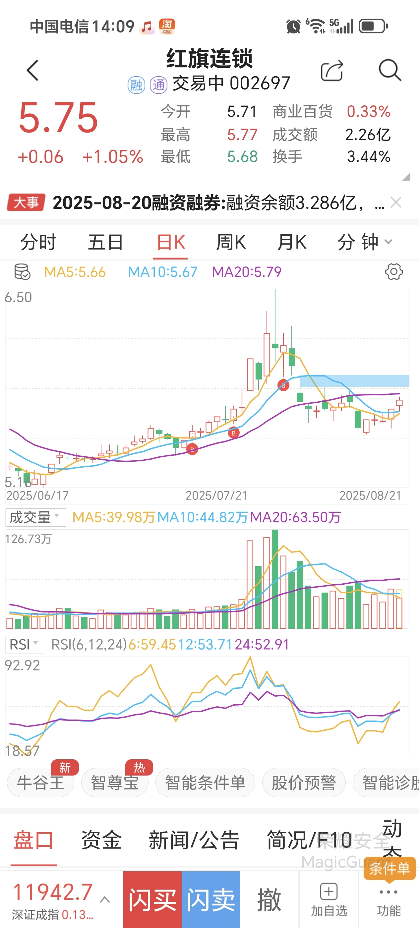The width and height of the screenshot is (419, 928).
Task: Switch to 简况/F10 tab
Action: (x=309, y=840)
